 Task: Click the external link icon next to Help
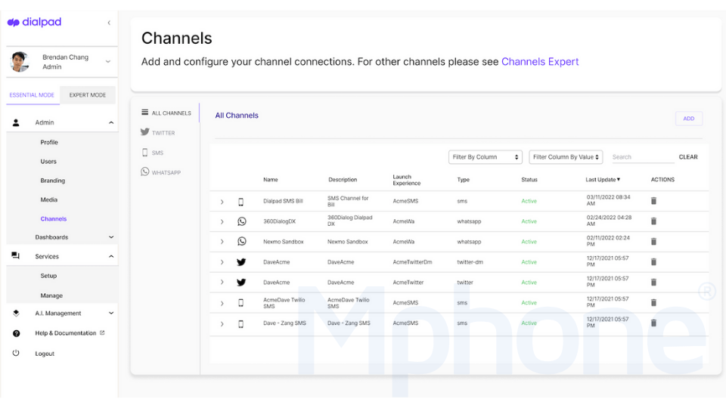pyautogui.click(x=102, y=332)
